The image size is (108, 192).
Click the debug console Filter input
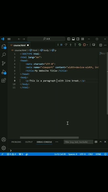click(78, 142)
